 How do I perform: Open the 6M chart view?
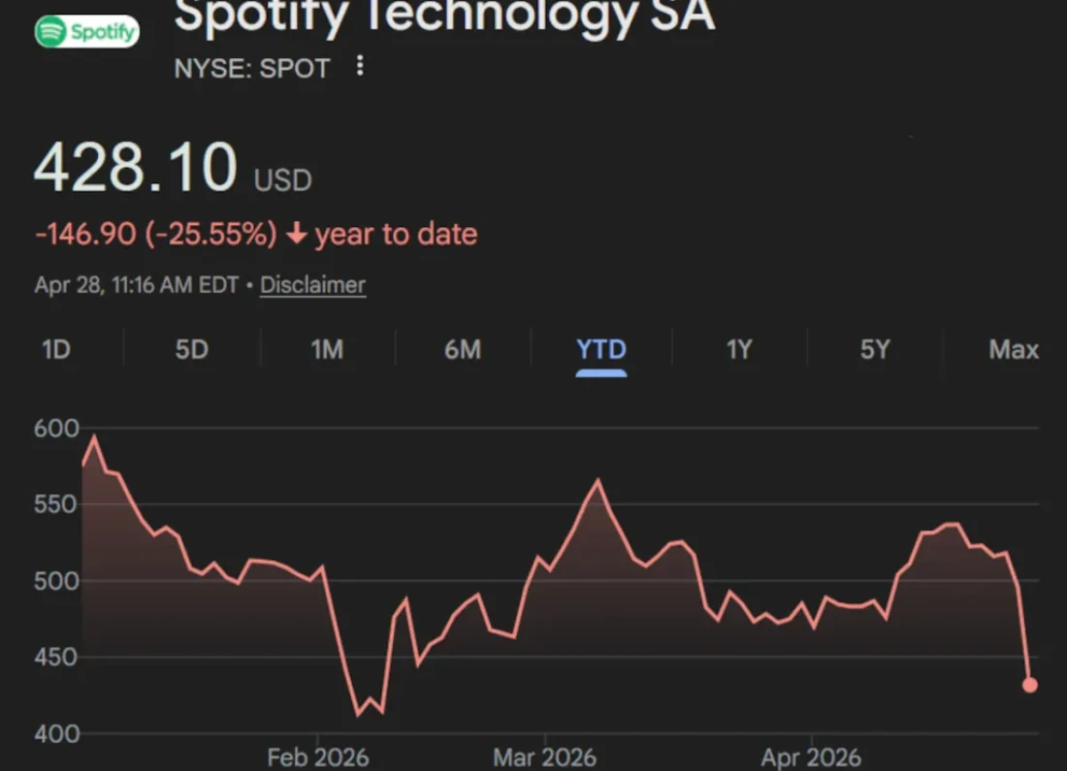(x=464, y=349)
